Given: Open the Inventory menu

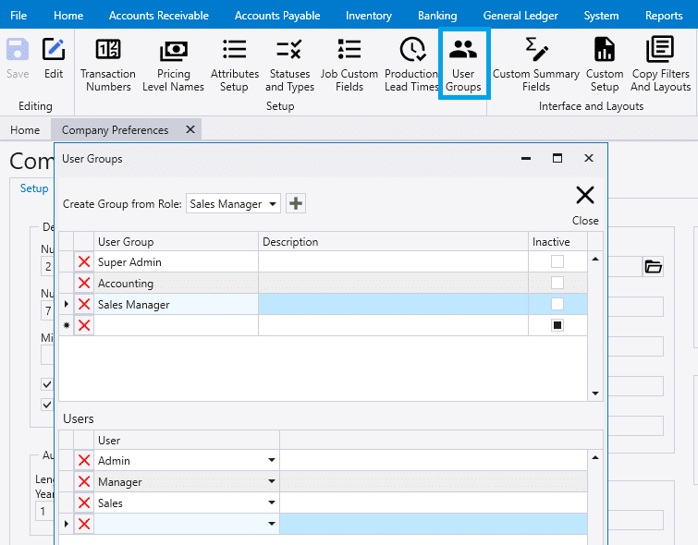Looking at the screenshot, I should tap(369, 16).
